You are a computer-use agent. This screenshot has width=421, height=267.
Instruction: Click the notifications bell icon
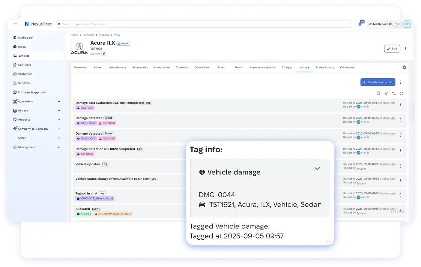click(x=360, y=24)
